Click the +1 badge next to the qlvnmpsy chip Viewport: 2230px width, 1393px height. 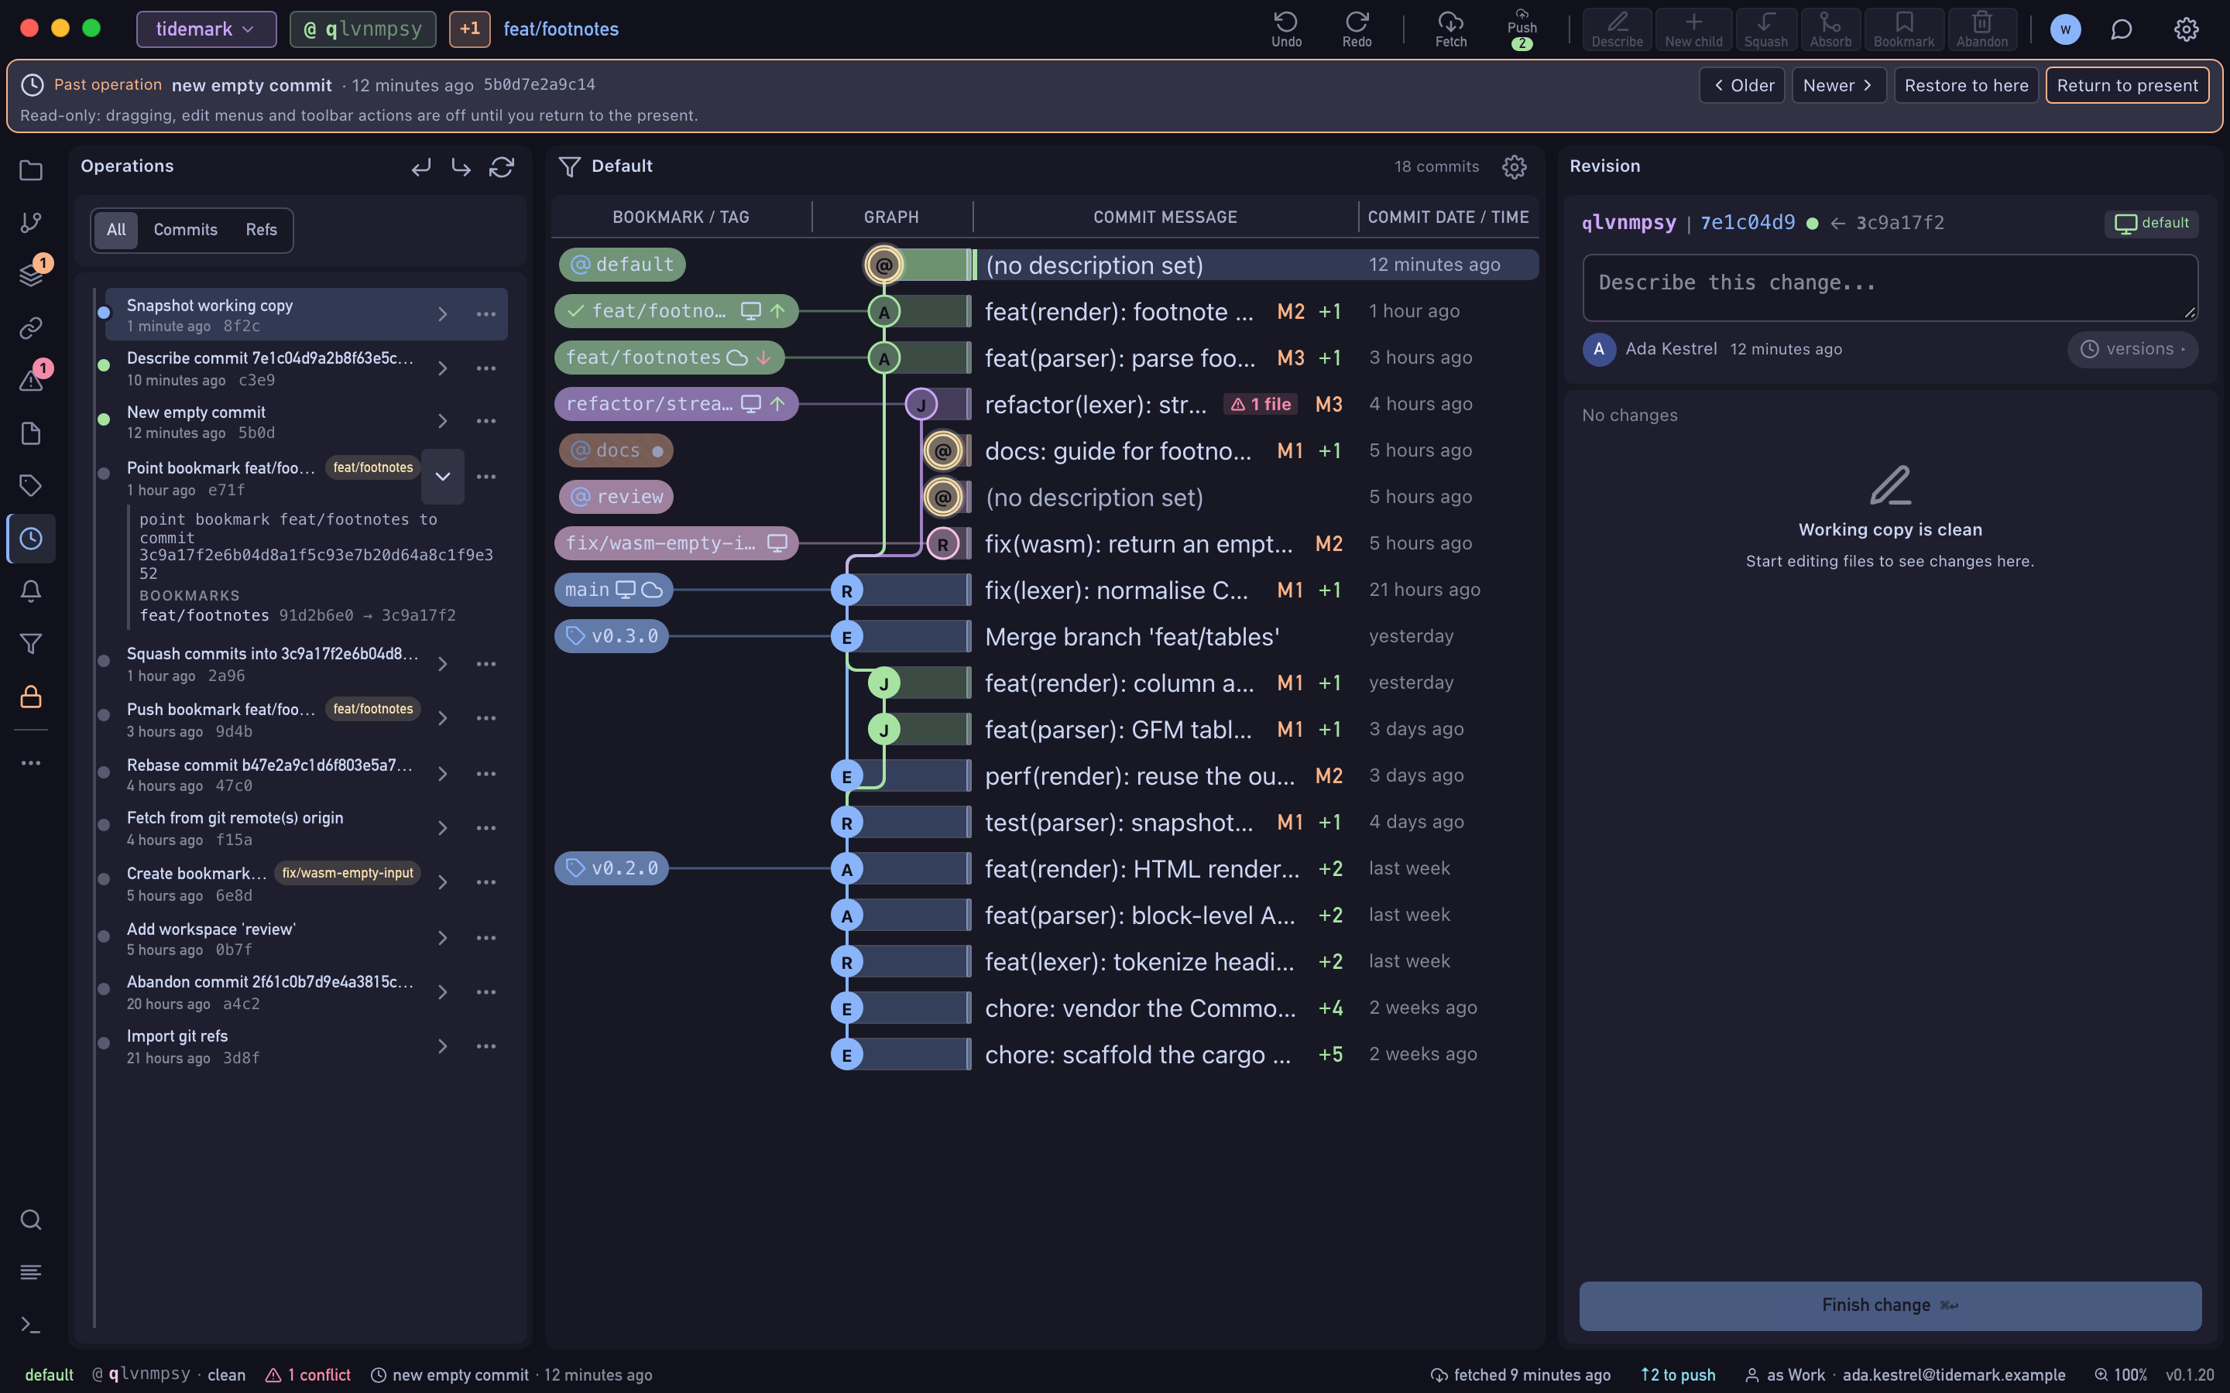470,29
